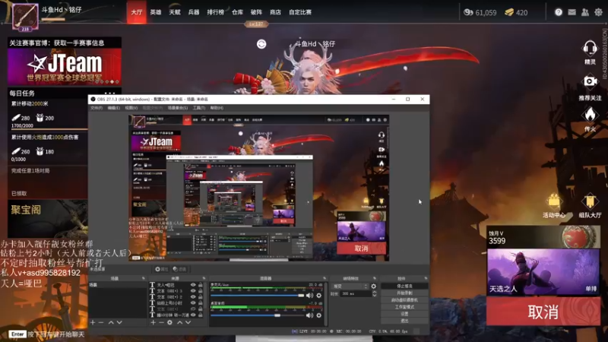Toggle visibility of 文本 (GDI+) 3 source
The image size is (608, 342).
click(193, 291)
